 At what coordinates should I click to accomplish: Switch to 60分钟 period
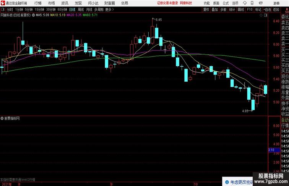62,10
